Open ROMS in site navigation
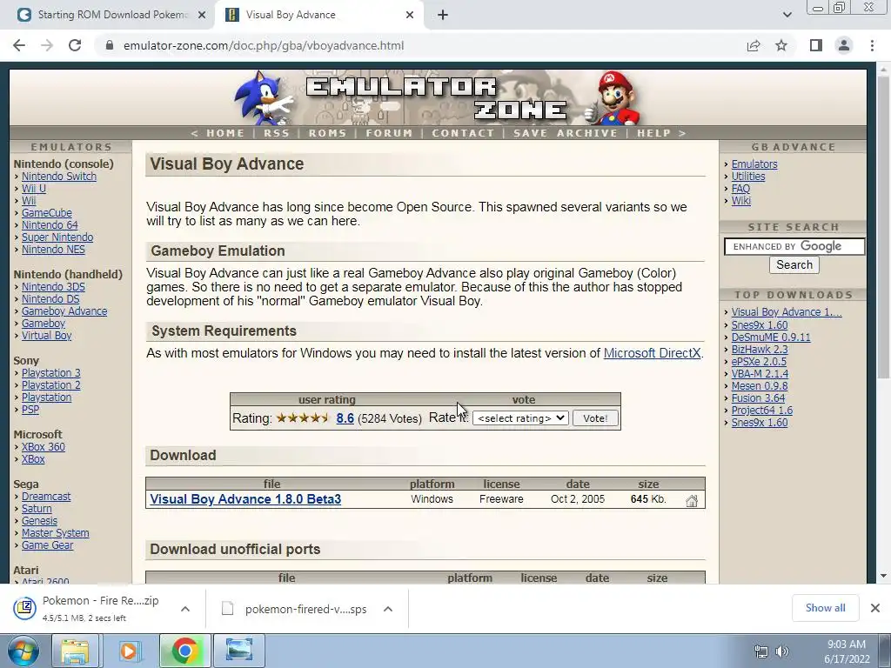The image size is (891, 668). click(327, 133)
